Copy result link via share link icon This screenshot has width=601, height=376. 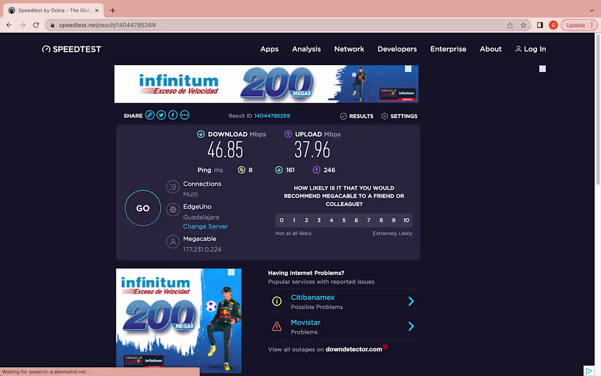point(150,115)
